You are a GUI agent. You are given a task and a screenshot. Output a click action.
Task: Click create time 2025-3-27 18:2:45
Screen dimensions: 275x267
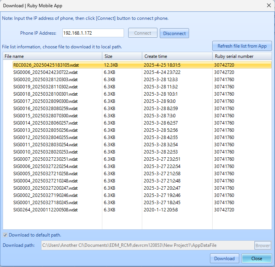(x=162, y=203)
